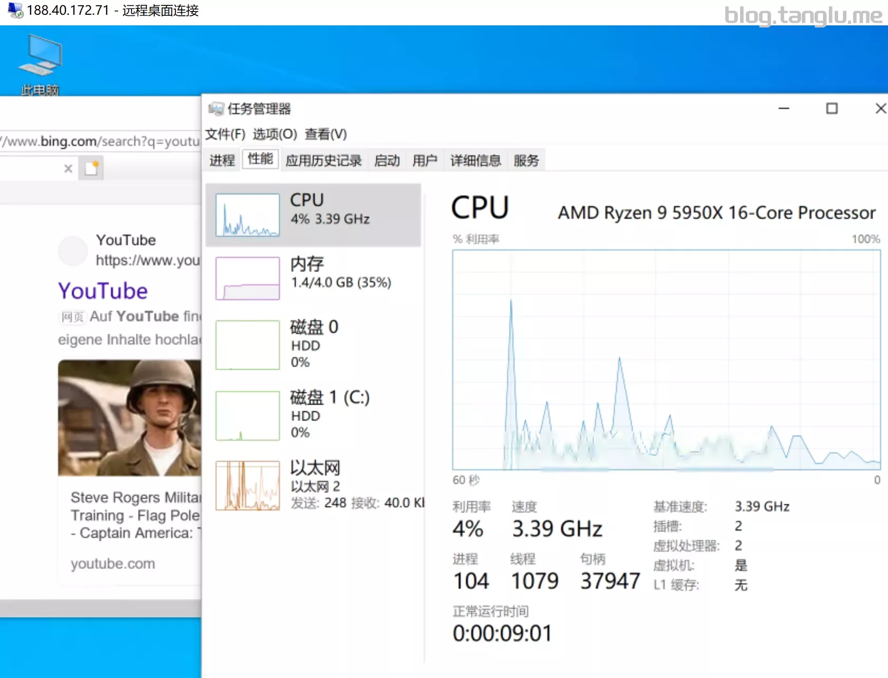Click the Task Manager title bar icon
This screenshot has width=888, height=678.
point(216,109)
